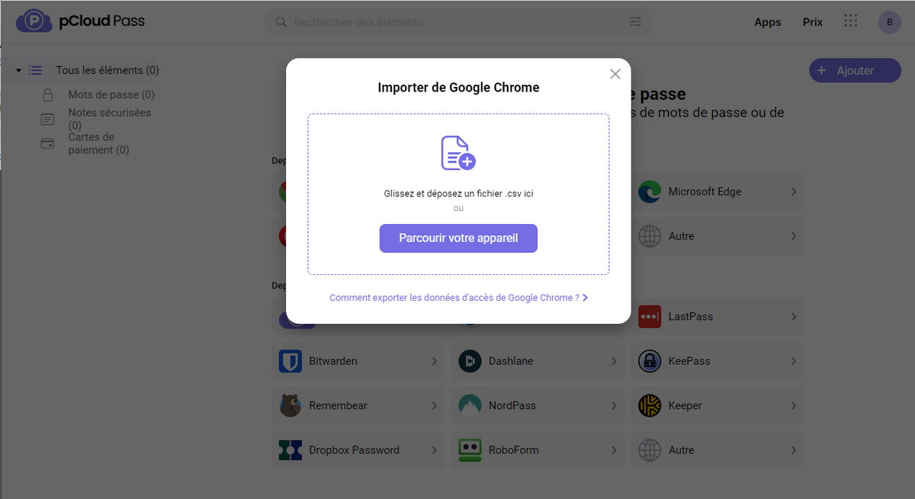
Task: Click the note icon for Notes sécurisées
Action: coord(47,119)
